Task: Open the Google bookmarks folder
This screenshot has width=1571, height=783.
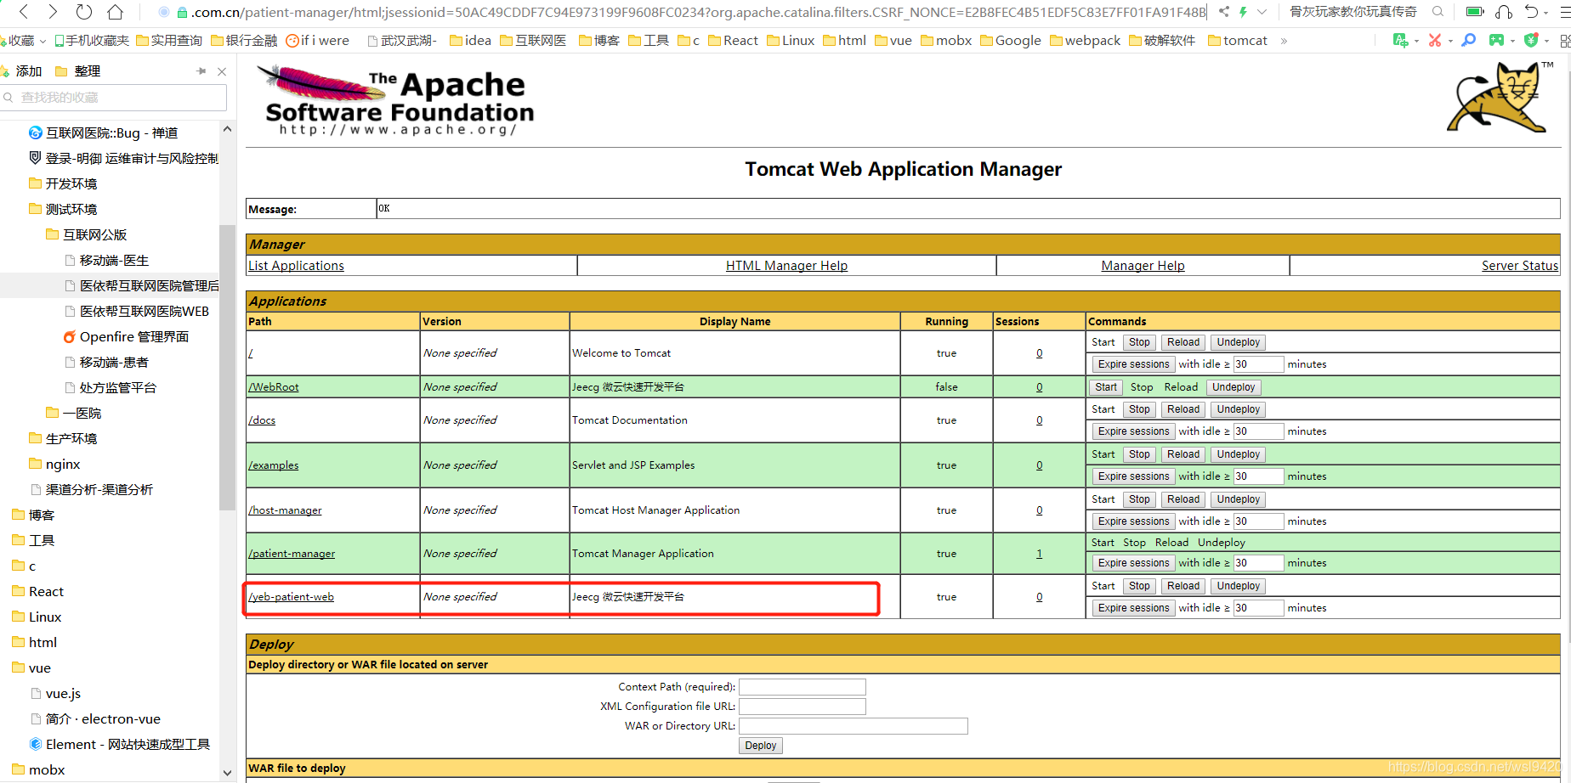Action: pos(1010,41)
